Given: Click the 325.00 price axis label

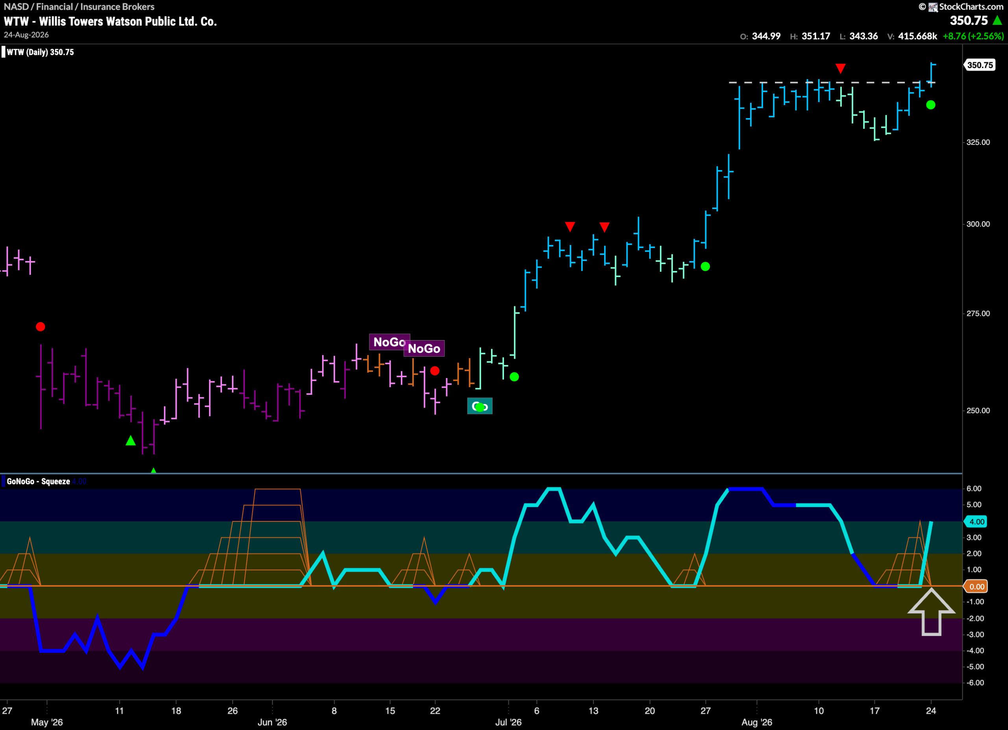Looking at the screenshot, I should point(978,142).
